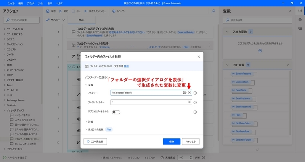Screen dimensions: 305x162
Task: Click the eraser icon below the variables list
Action: pyautogui.click(x=257, y=149)
